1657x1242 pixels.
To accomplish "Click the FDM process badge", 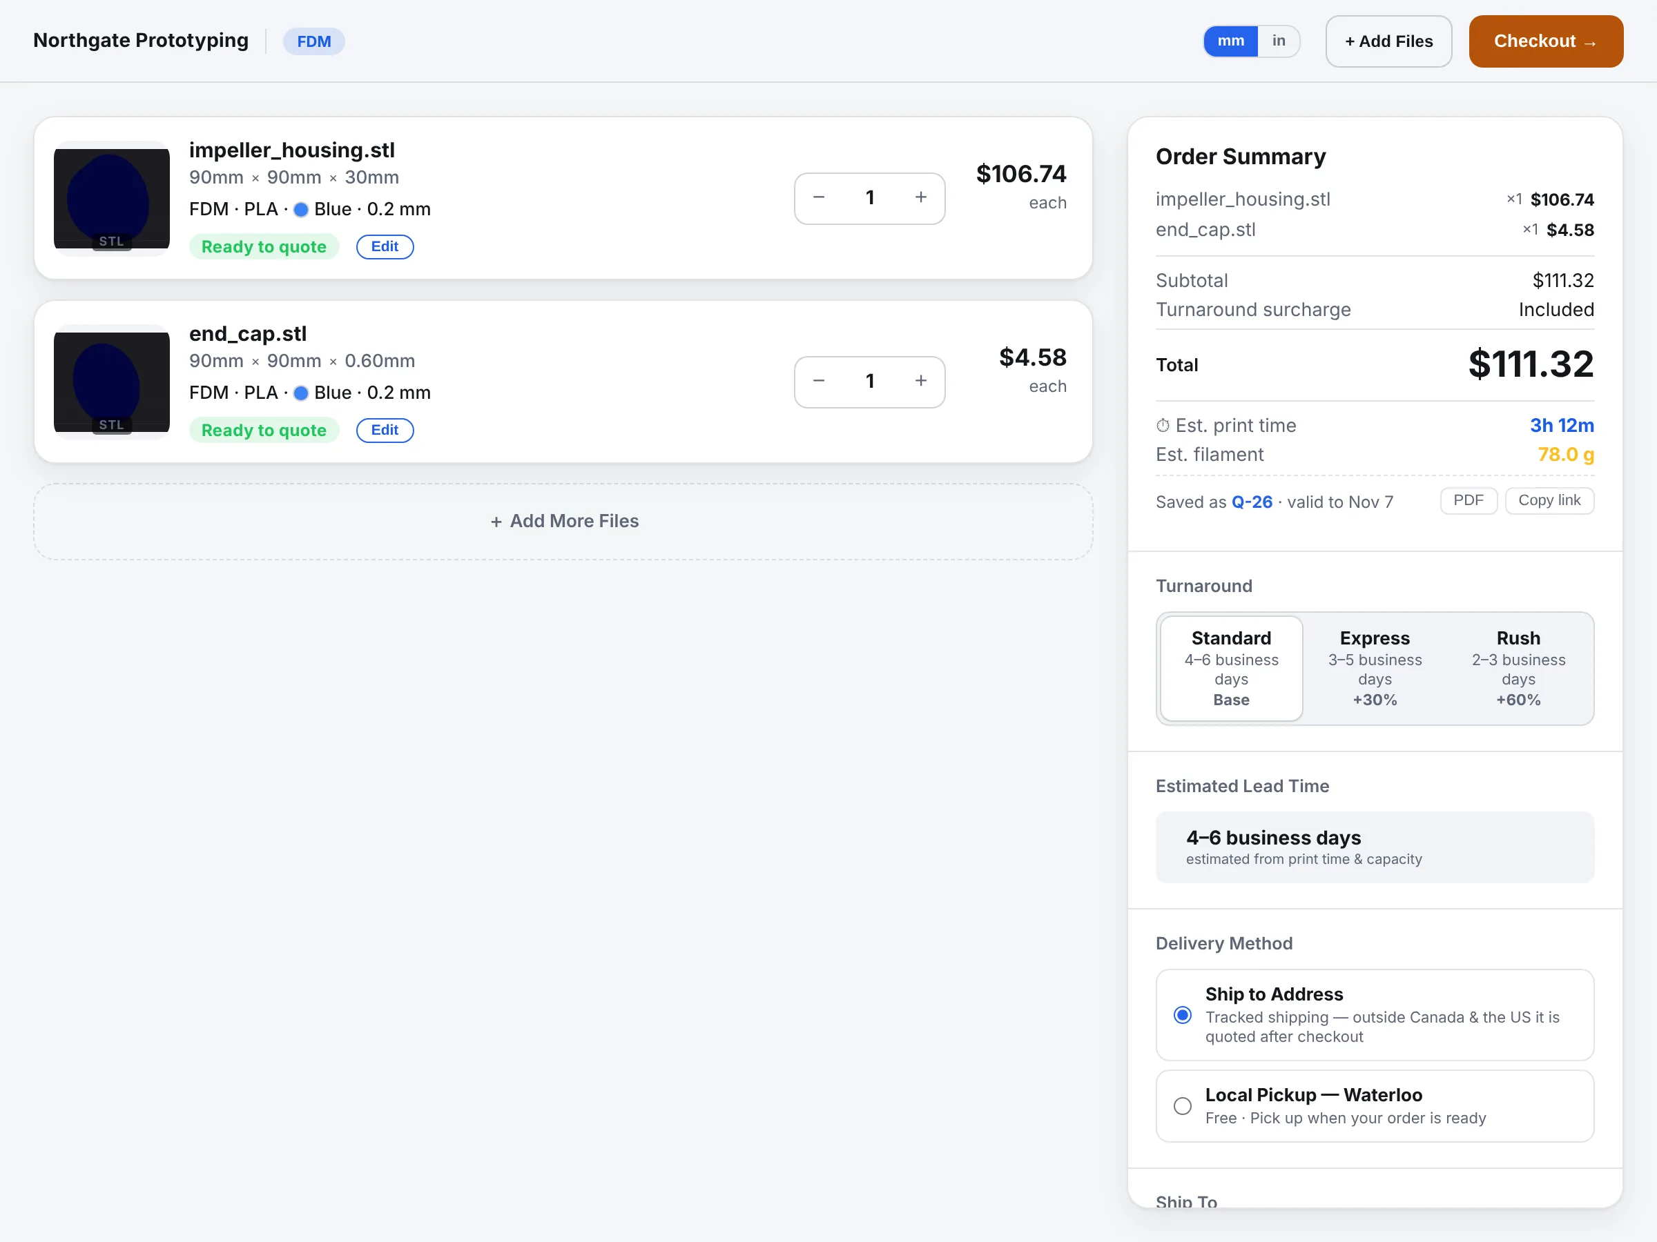I will (313, 41).
